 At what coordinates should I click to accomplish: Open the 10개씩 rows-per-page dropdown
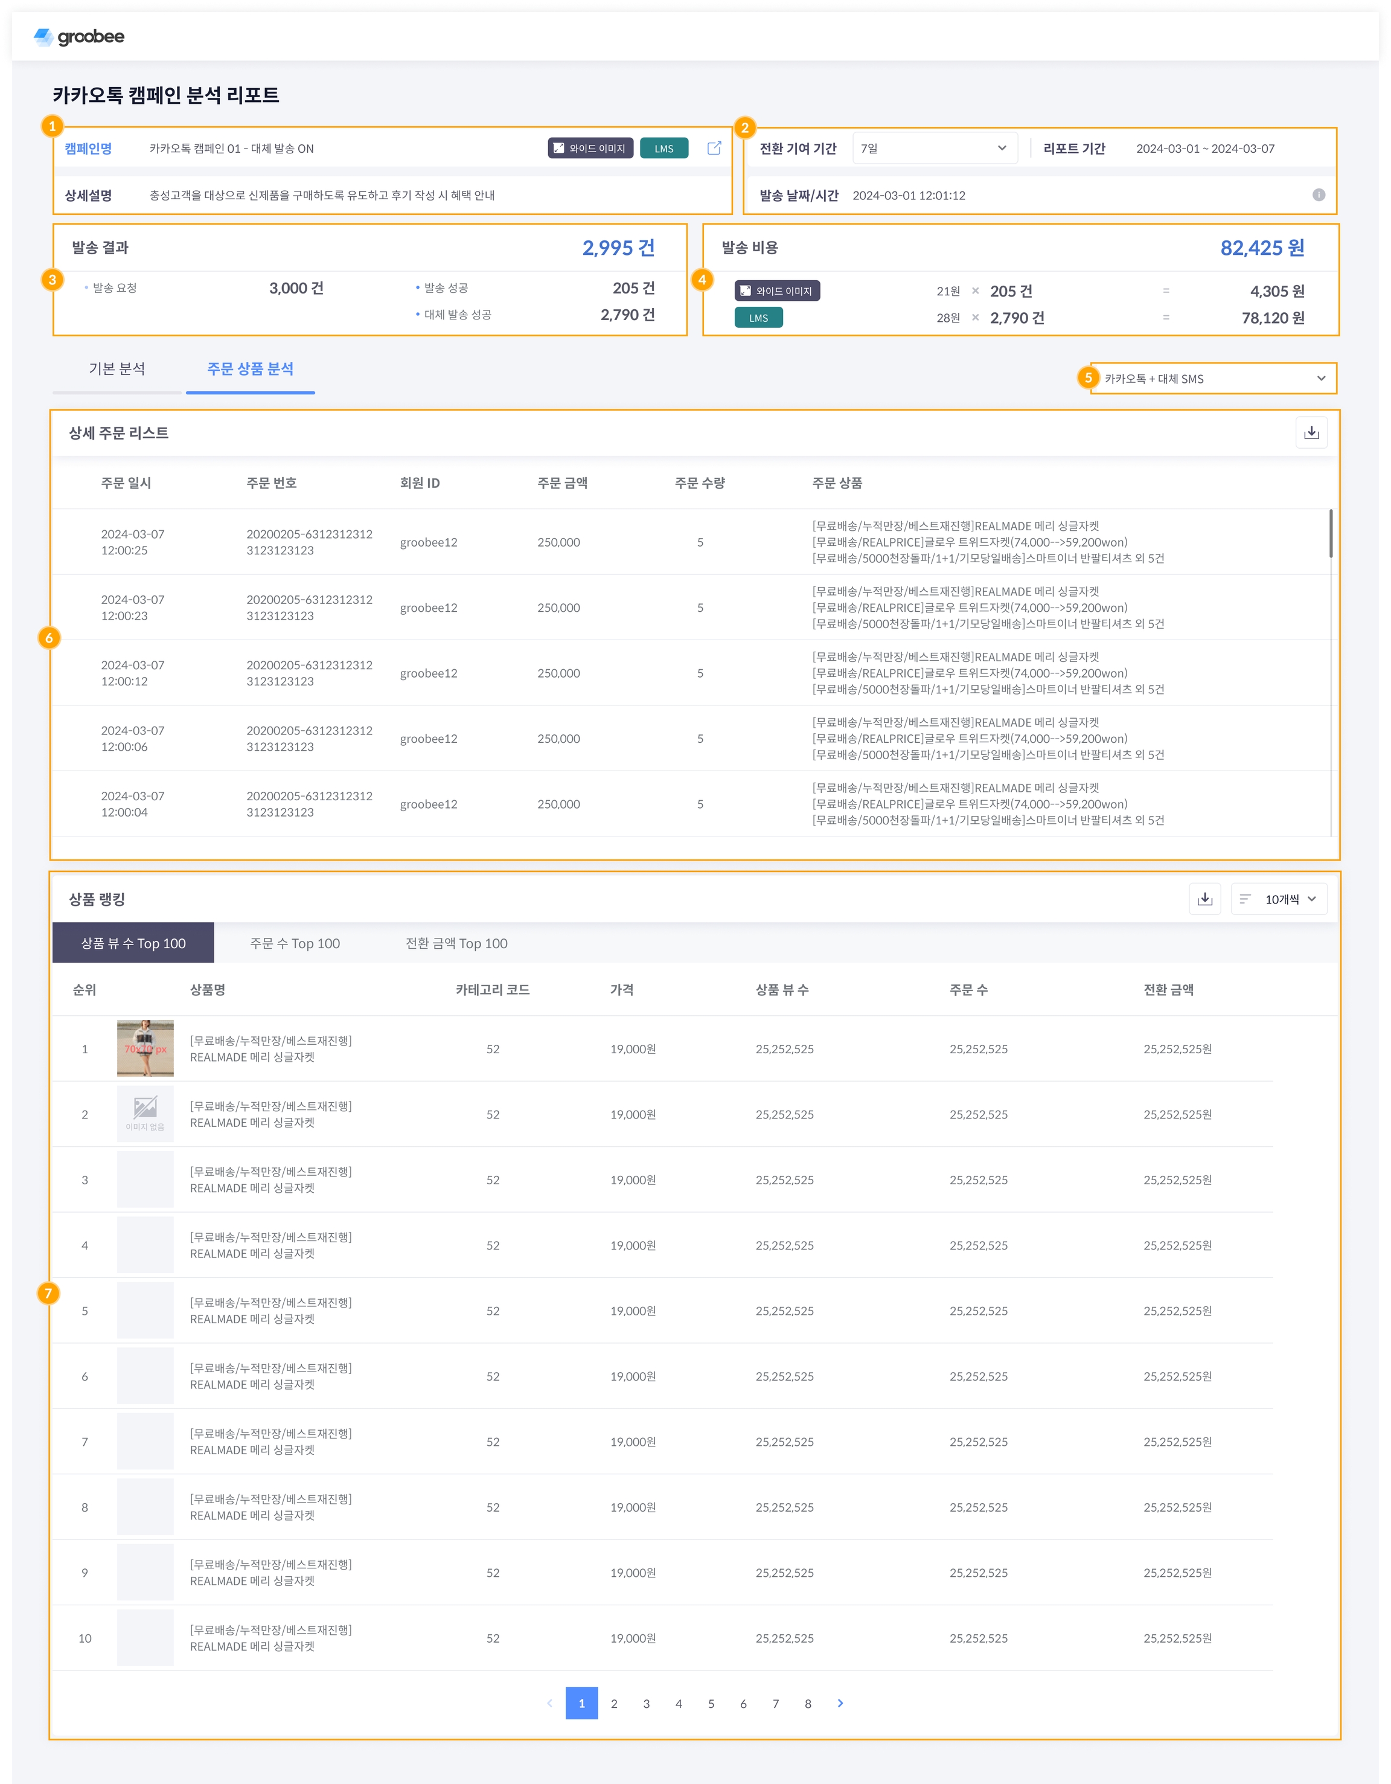coord(1279,899)
